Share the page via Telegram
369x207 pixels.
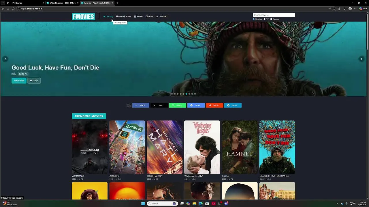pos(233,105)
